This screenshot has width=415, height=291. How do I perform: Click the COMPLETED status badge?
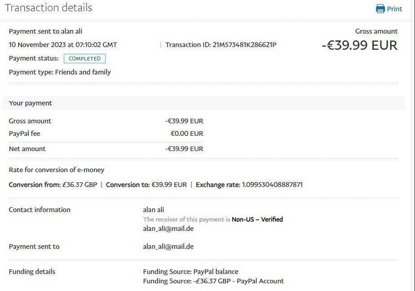84,59
